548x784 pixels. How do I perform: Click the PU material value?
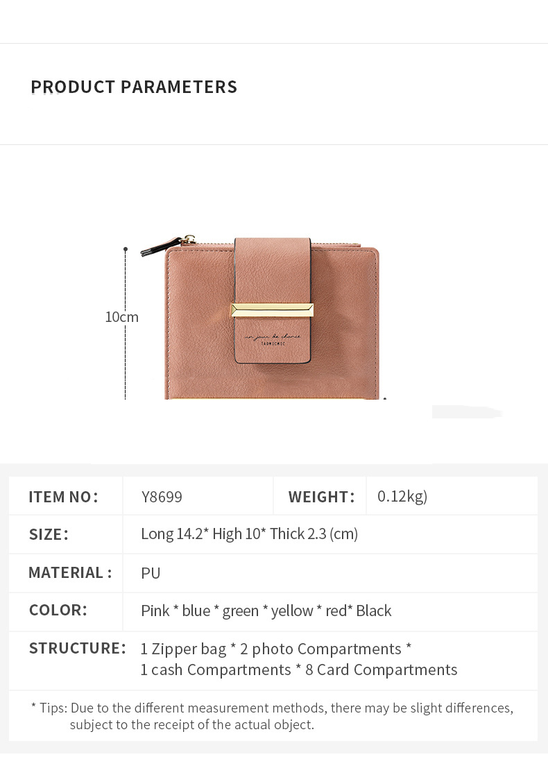click(151, 573)
